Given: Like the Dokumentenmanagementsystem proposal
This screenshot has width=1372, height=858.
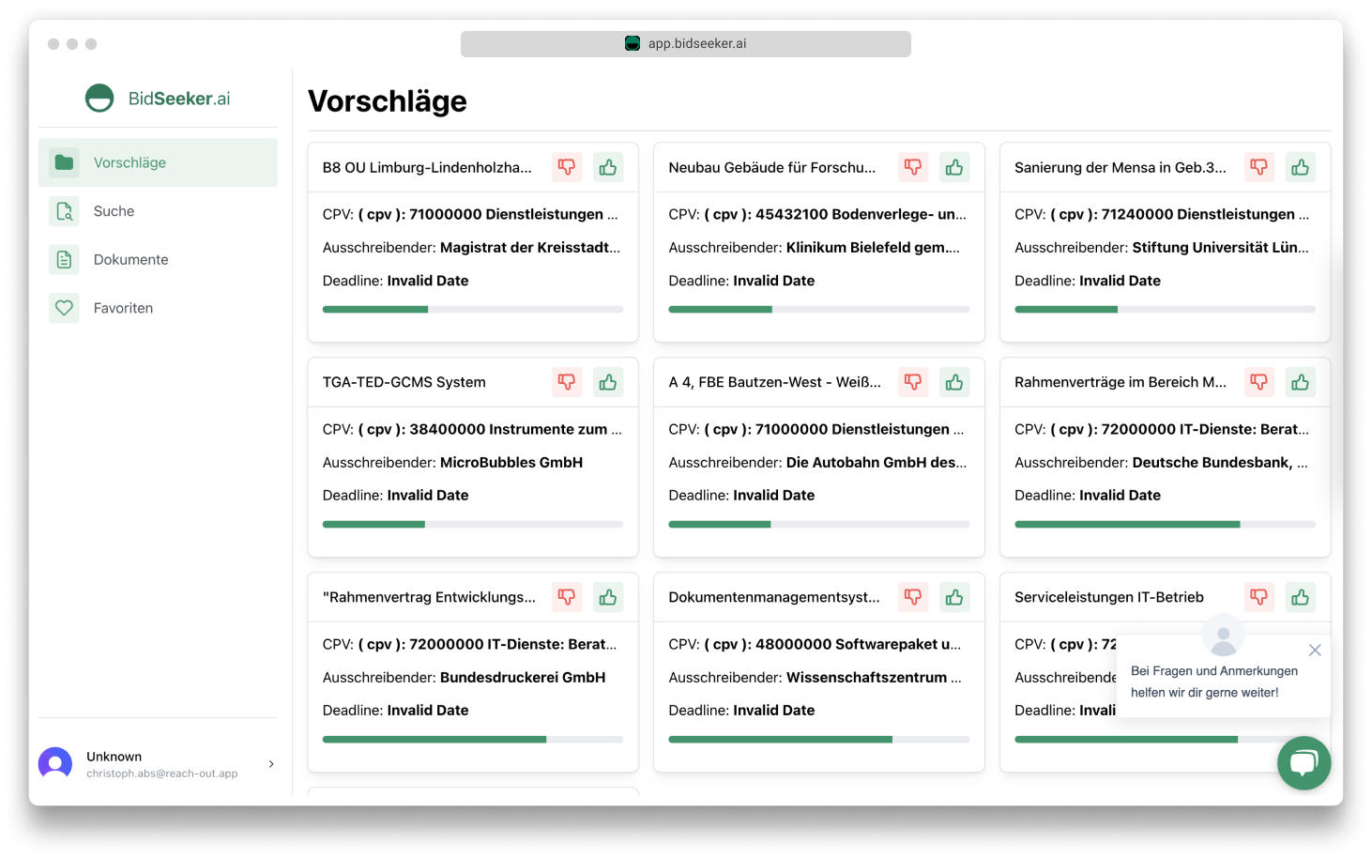Looking at the screenshot, I should [x=954, y=597].
